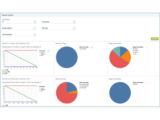Toggle the Required checkbox under Visit 6 chart
The height and width of the screenshot is (120, 160).
click(9, 72)
